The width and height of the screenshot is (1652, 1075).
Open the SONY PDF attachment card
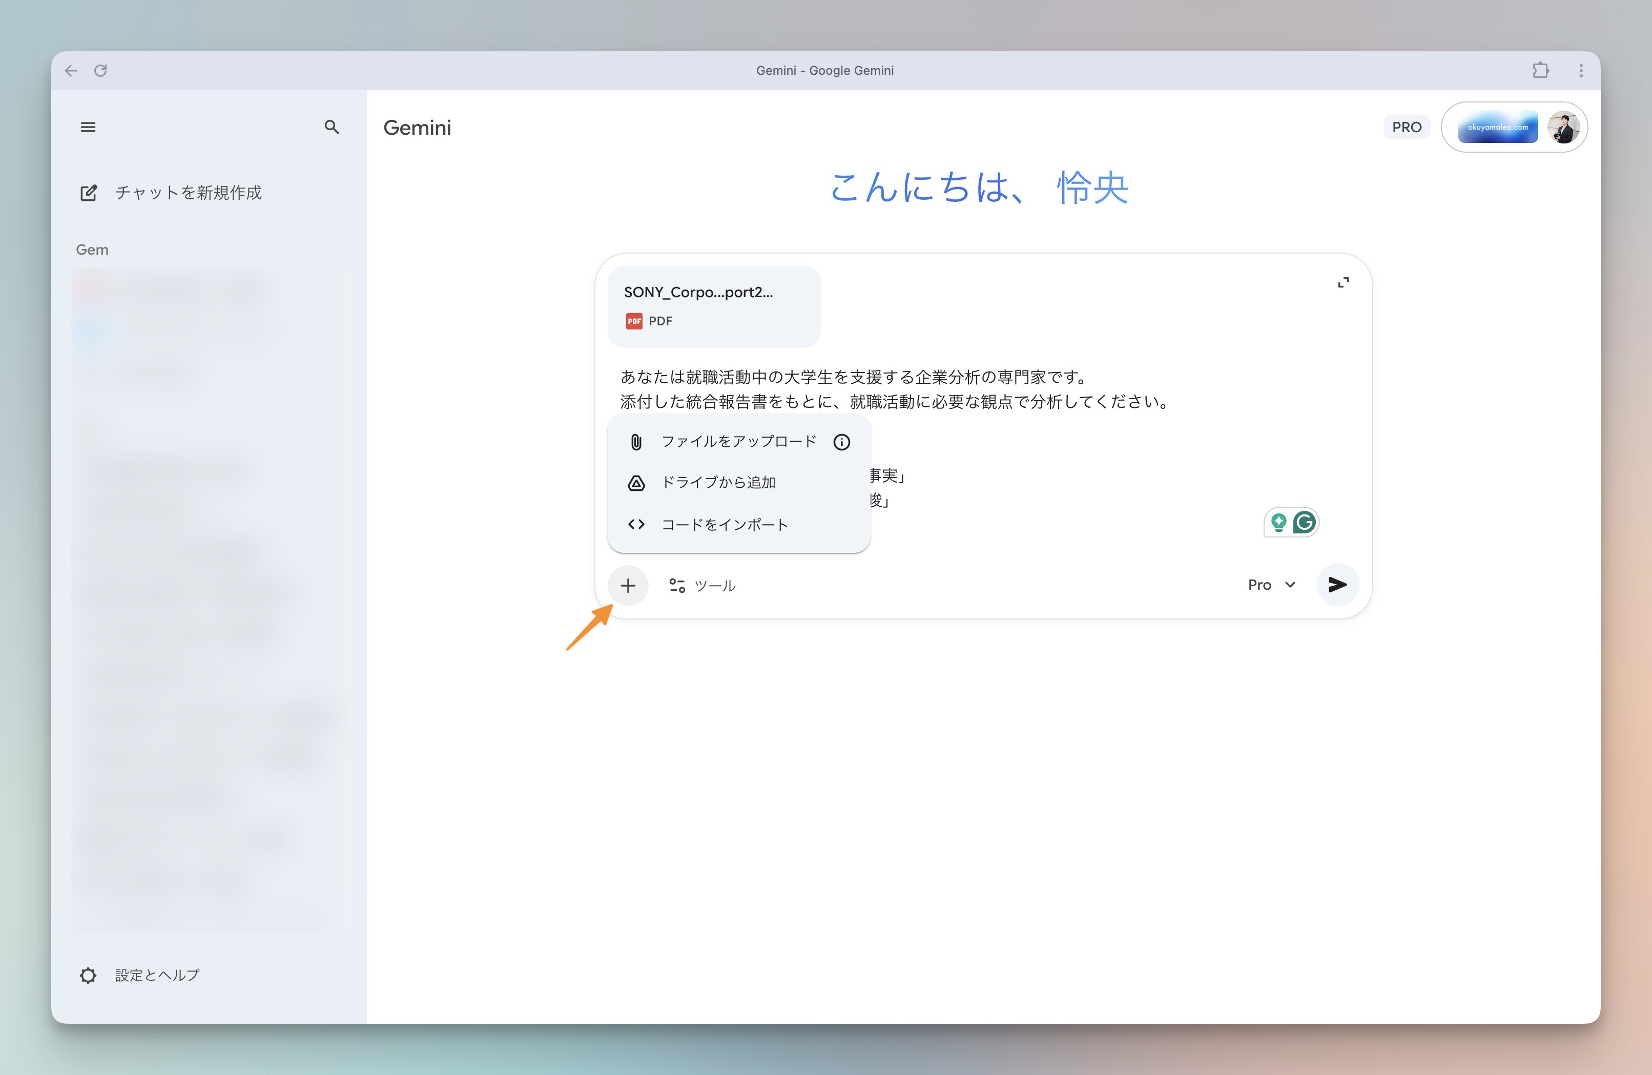click(x=713, y=306)
